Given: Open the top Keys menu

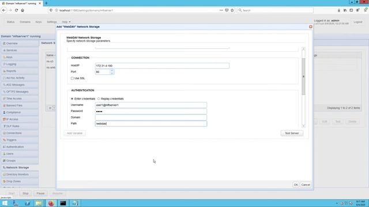Looking at the screenshot, I should point(39,22).
